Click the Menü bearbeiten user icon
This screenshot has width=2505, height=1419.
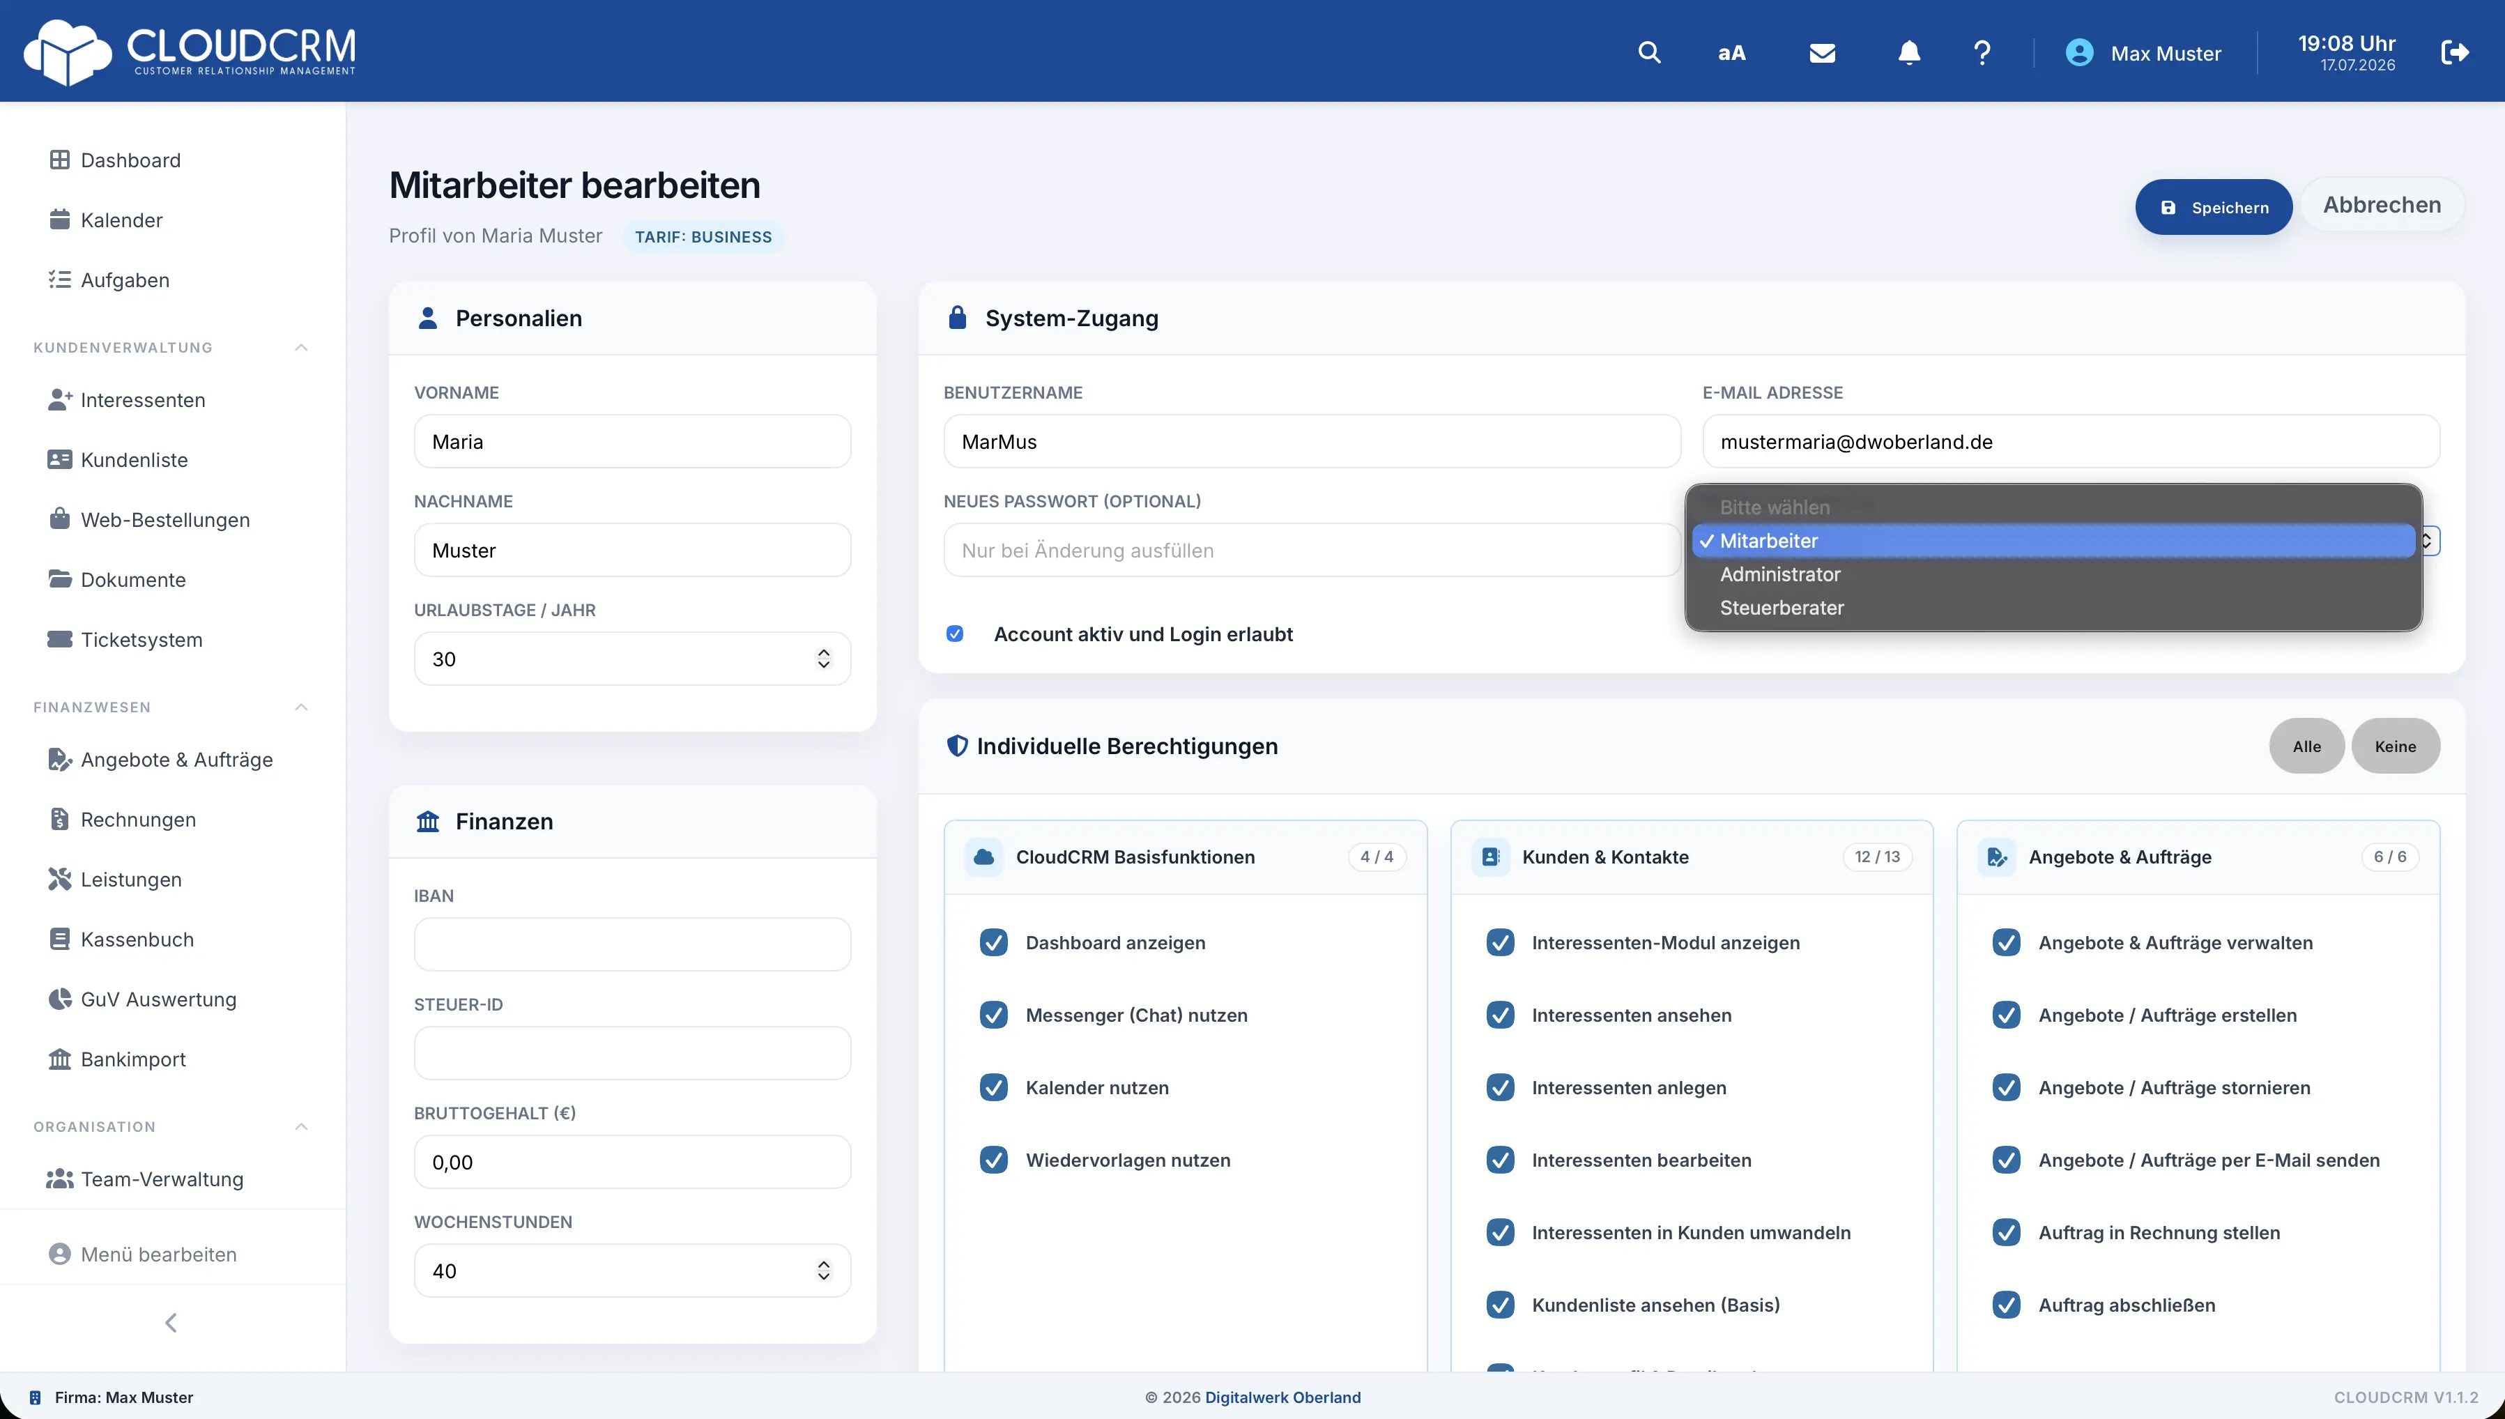(x=59, y=1255)
